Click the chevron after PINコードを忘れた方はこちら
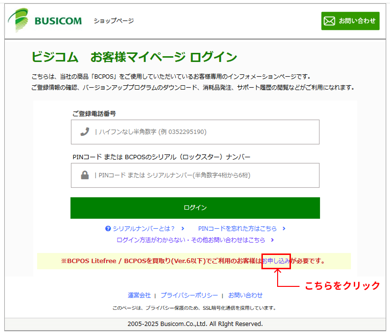 284,229
